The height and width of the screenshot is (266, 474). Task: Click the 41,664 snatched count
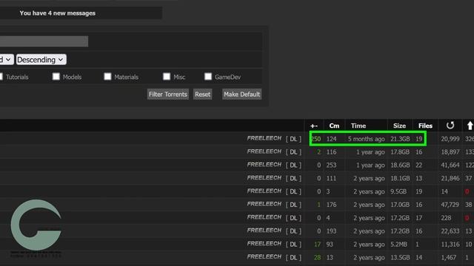(450, 166)
